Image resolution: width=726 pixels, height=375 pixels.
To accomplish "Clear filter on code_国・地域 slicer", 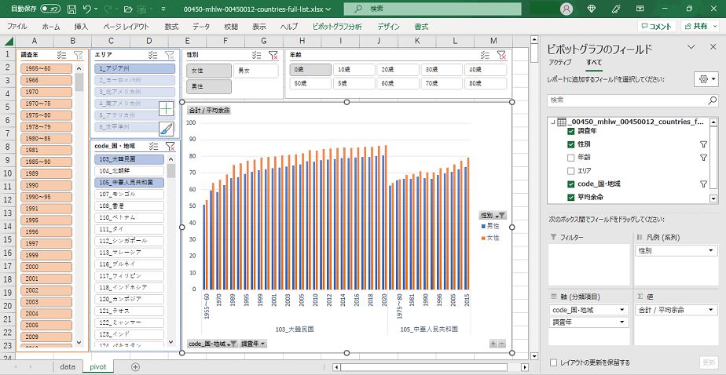I will 169,146.
